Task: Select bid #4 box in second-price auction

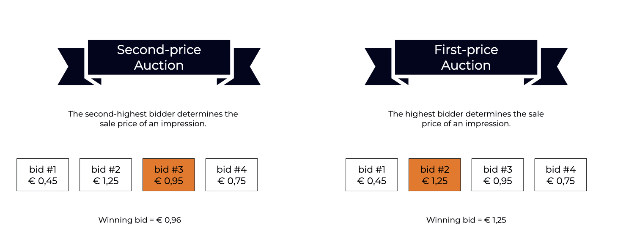Action: pyautogui.click(x=232, y=175)
